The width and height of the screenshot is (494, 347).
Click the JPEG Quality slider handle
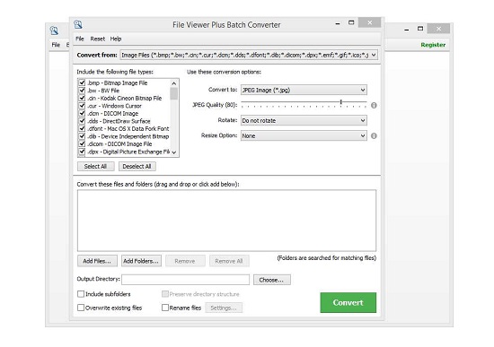click(x=341, y=102)
